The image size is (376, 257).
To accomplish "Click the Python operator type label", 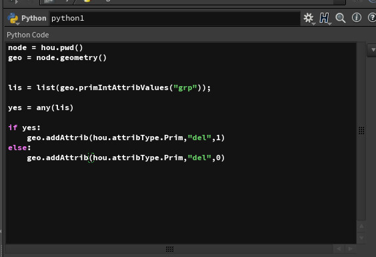I will (34, 18).
